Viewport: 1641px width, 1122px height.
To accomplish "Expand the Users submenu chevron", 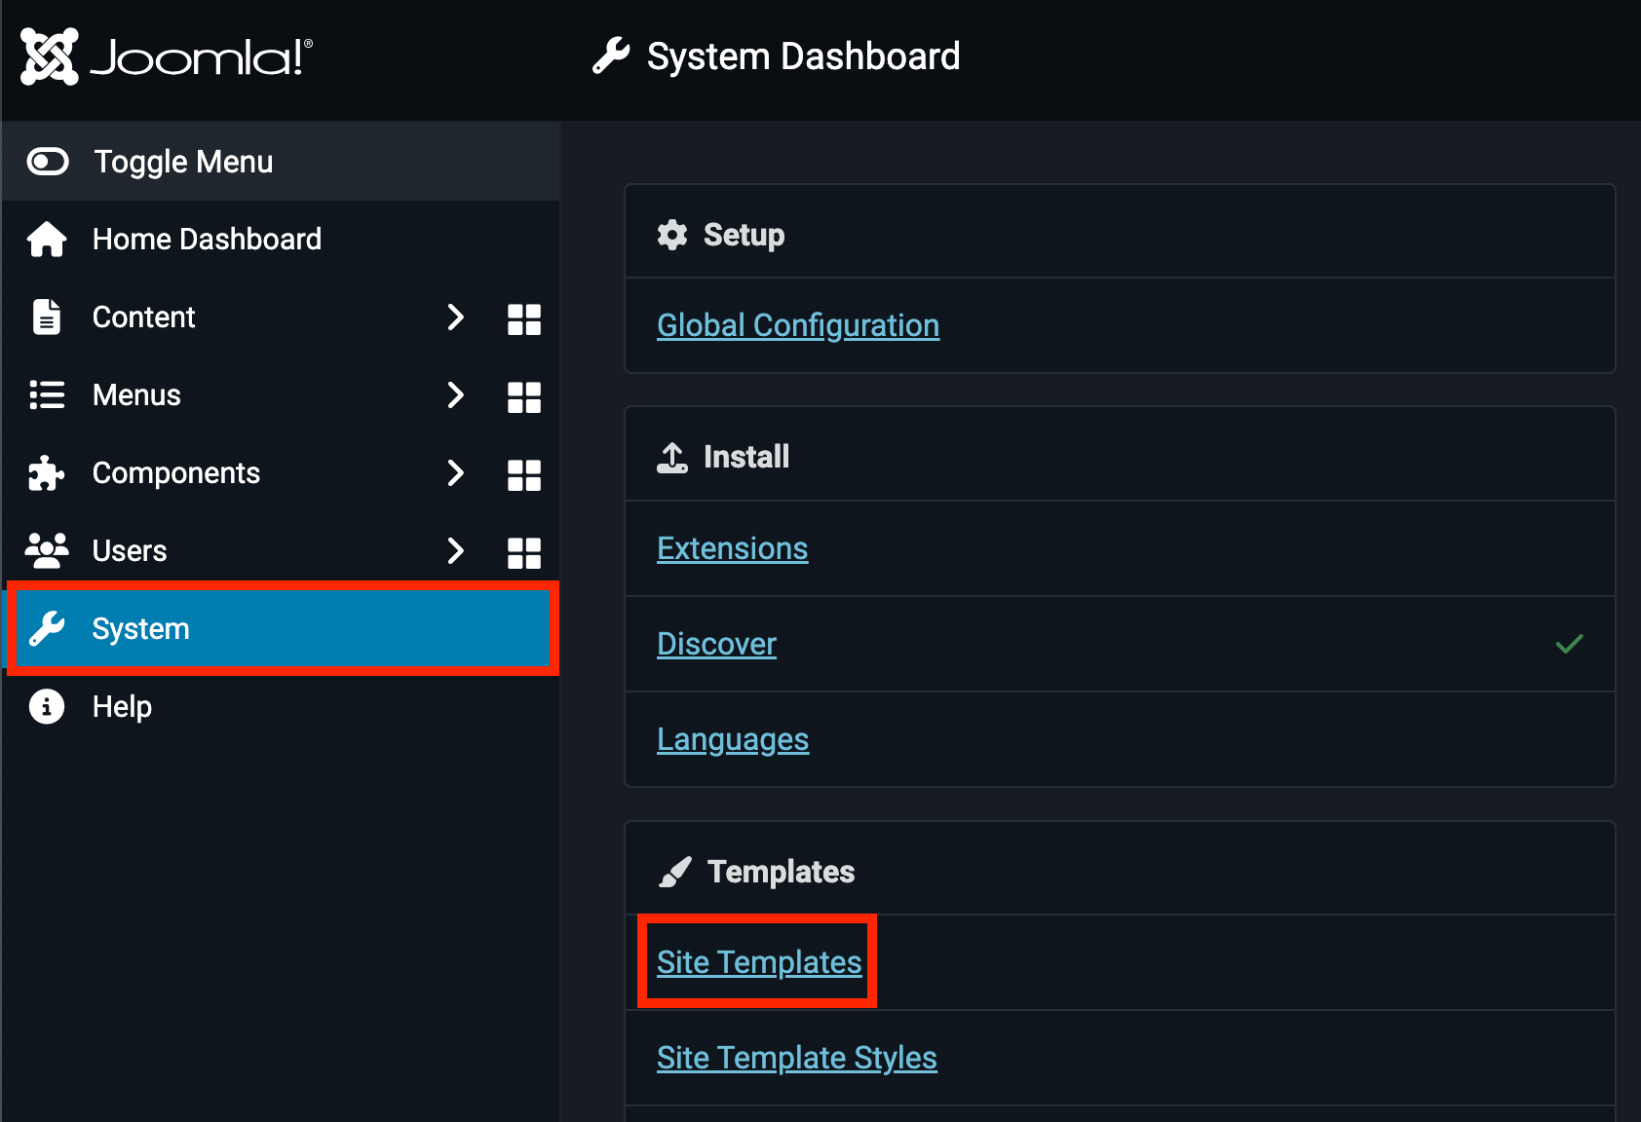I will click(455, 550).
